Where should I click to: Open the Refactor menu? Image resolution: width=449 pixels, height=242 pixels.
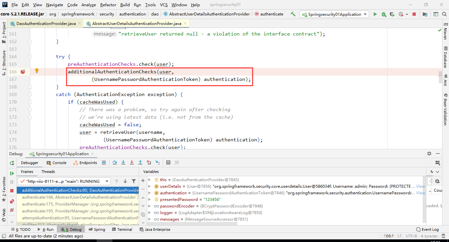[108, 5]
